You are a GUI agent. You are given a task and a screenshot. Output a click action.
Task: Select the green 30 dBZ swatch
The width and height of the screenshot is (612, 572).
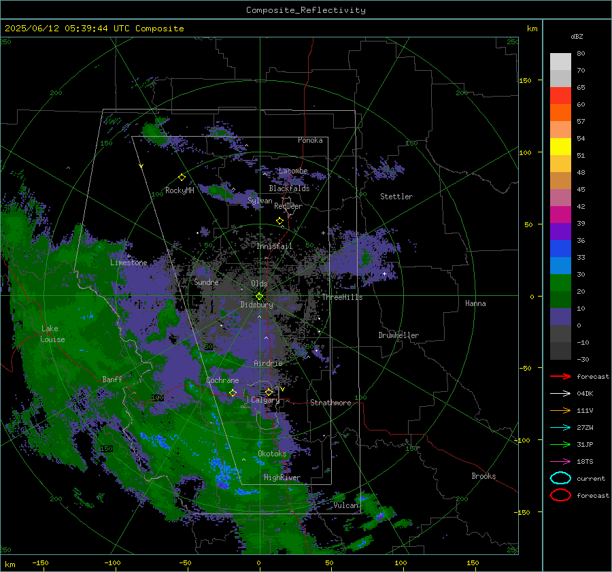pos(560,283)
